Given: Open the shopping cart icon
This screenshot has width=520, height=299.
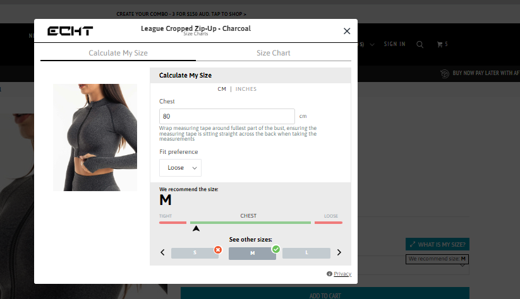Looking at the screenshot, I should click(x=440, y=44).
